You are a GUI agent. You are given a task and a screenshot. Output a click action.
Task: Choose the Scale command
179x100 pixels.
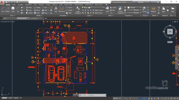coord(37,13)
